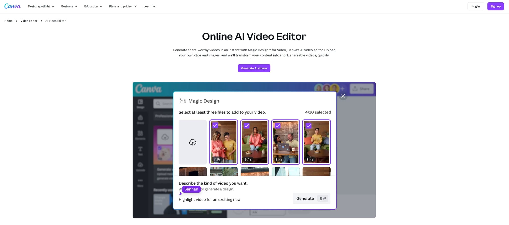Uncheck the 9.1s video clip checkbox
Image resolution: width=509 pixels, height=225 pixels.
[246, 125]
